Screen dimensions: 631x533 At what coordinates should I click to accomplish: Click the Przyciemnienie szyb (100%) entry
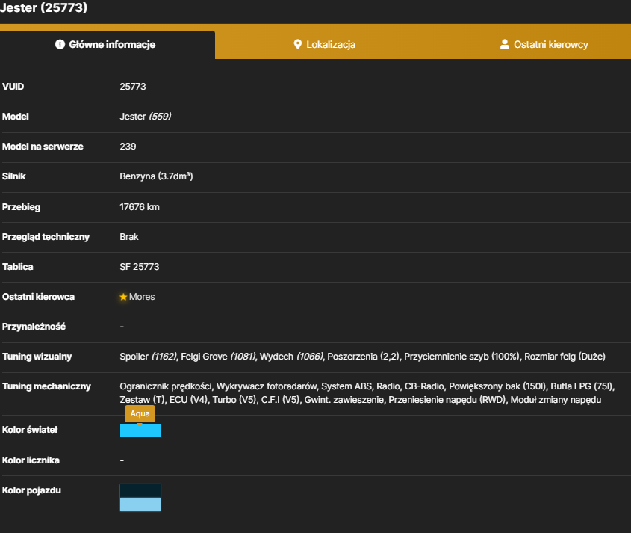(x=462, y=357)
